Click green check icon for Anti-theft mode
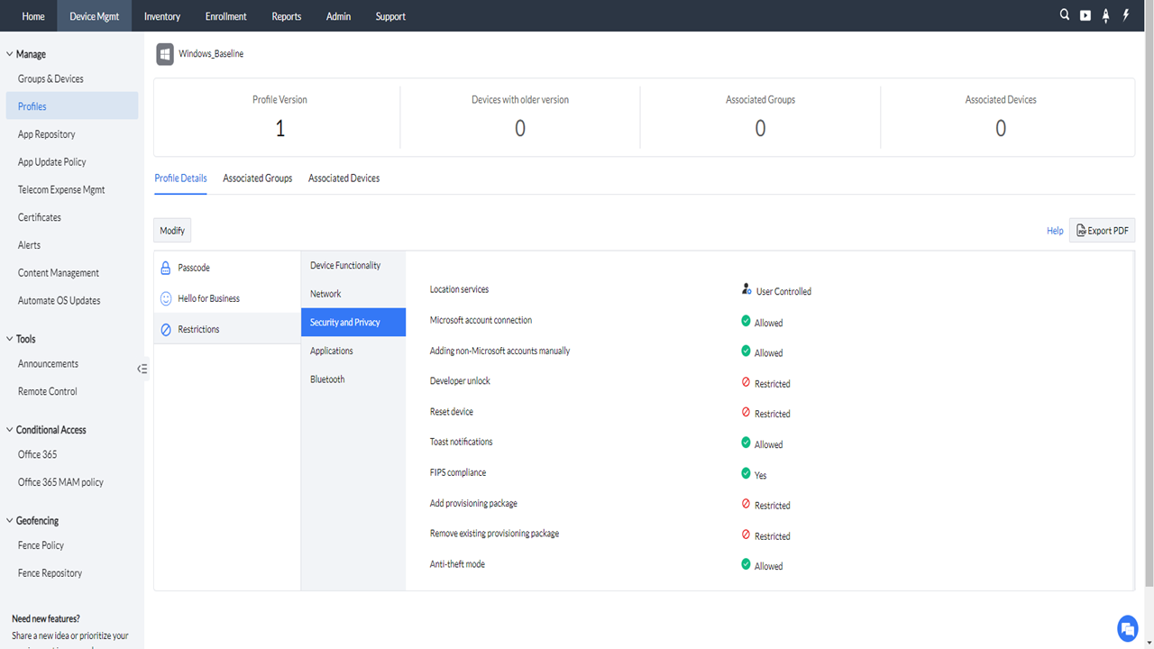 [746, 564]
